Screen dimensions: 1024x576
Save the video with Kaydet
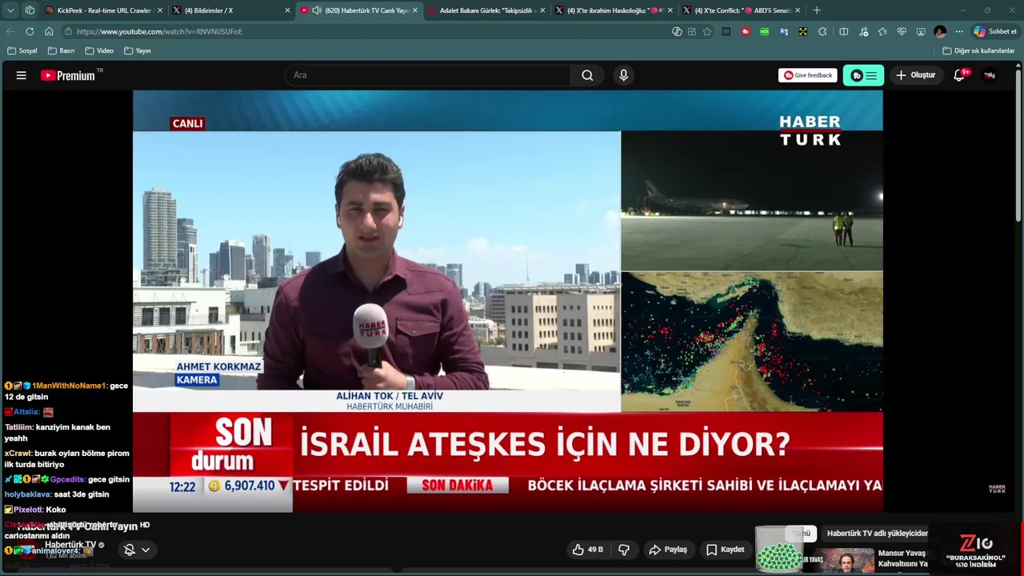[x=726, y=550]
